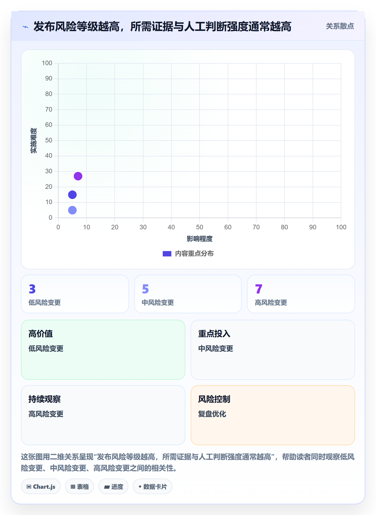Open the 高价值 quadrant card
Screen dimensions: 376x515
[103, 350]
